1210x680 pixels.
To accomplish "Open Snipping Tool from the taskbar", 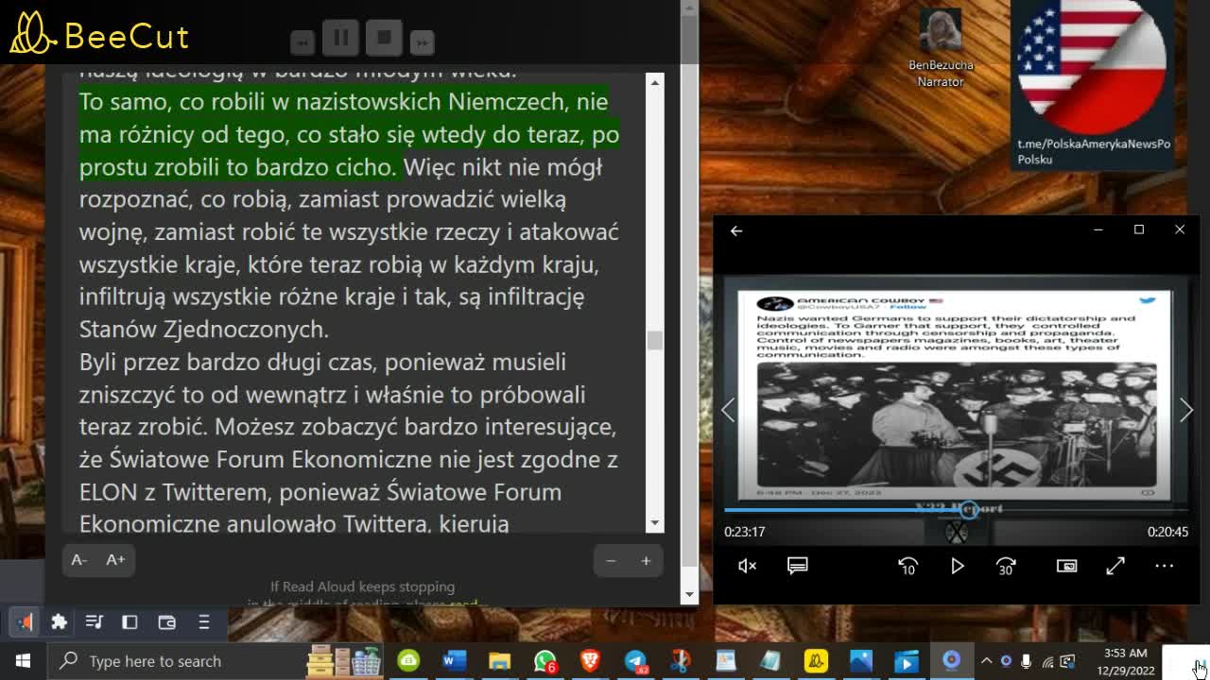I will tap(681, 661).
